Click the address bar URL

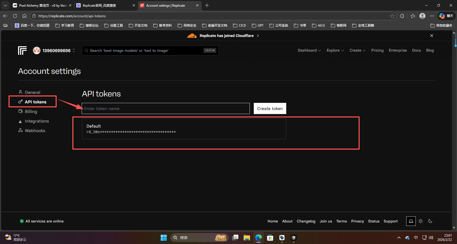coord(72,16)
